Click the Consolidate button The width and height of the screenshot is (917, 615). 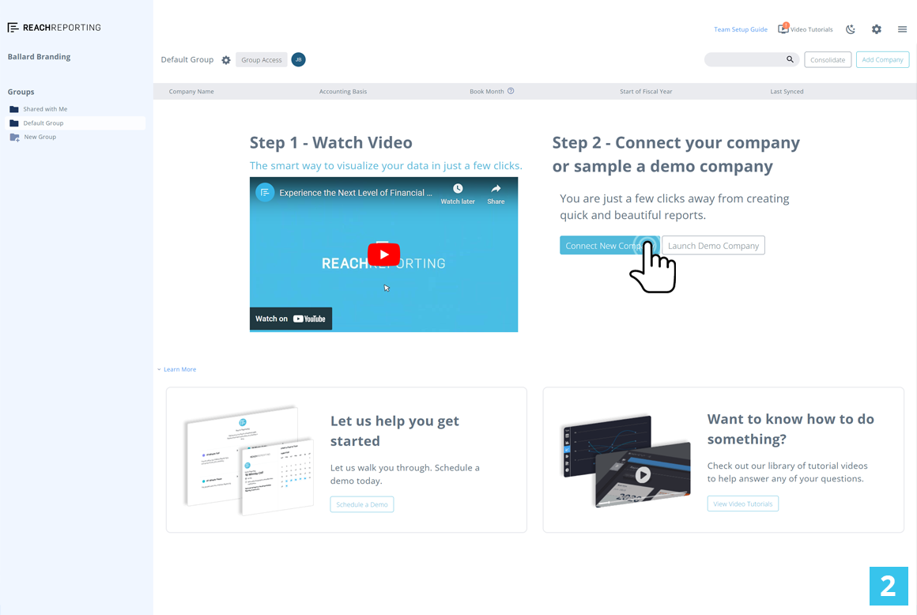(x=828, y=59)
